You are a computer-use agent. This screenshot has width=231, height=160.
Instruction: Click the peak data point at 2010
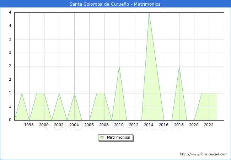pyautogui.click(x=119, y=66)
